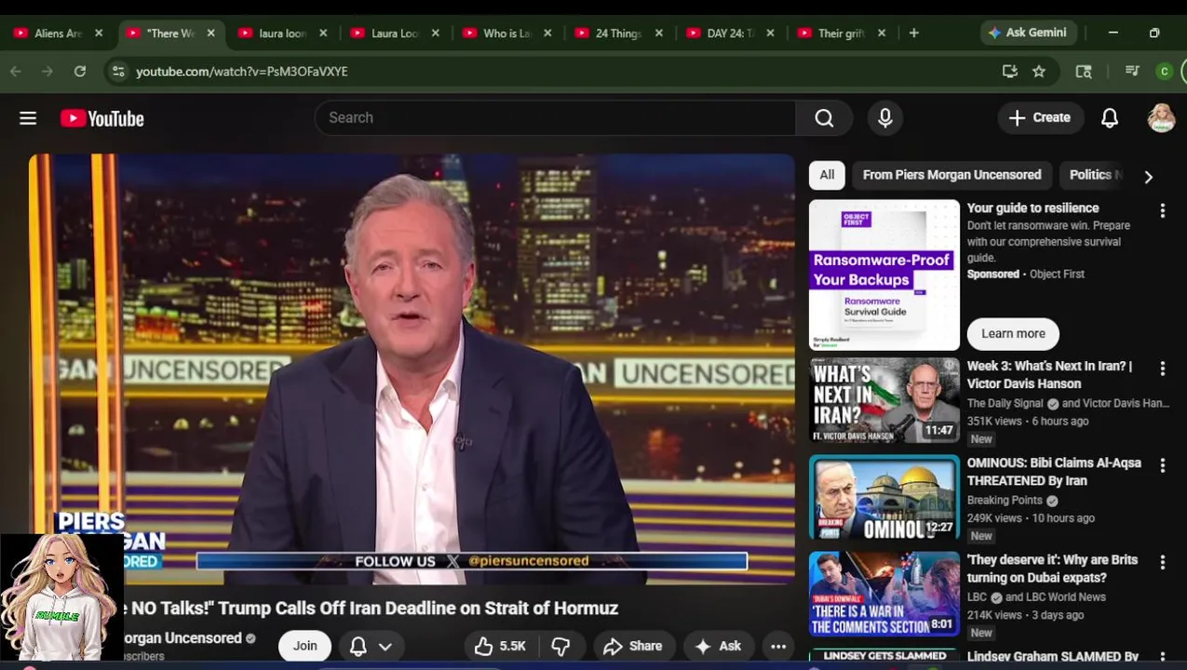Screen dimensions: 1187x670
Task: Click in the YouTube Search field
Action: [556, 118]
